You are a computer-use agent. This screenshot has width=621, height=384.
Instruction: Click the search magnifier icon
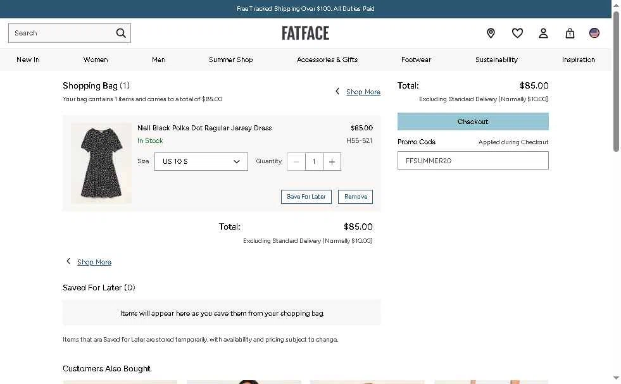coord(121,34)
